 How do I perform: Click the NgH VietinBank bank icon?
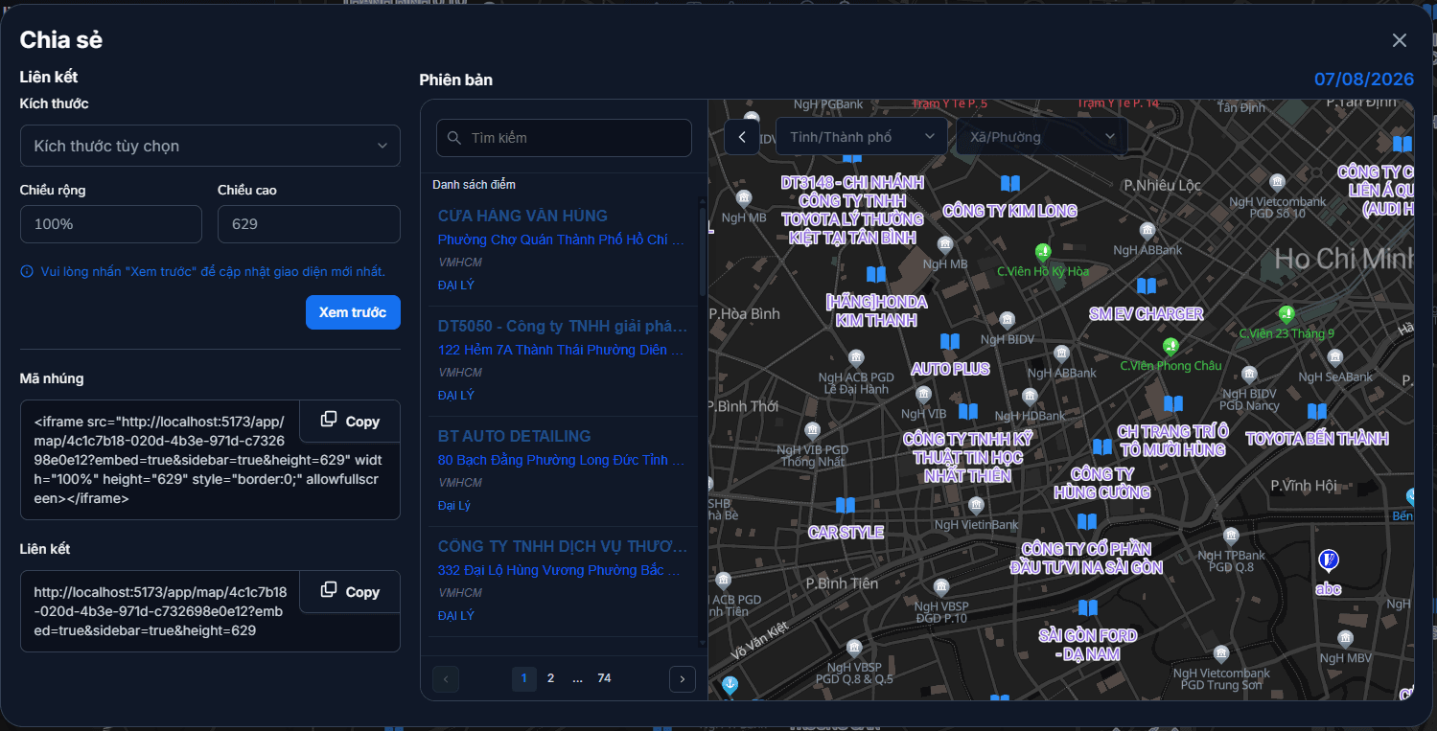976,505
